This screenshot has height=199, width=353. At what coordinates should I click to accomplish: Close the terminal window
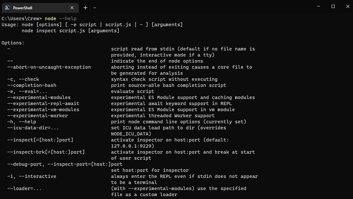pyautogui.click(x=348, y=6)
